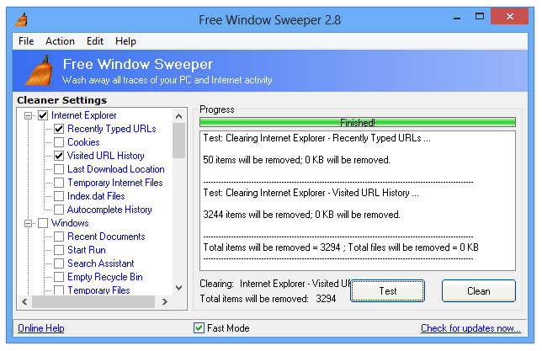The height and width of the screenshot is (351, 542).
Task: Check Temporary Internet Files
Action: click(x=59, y=183)
